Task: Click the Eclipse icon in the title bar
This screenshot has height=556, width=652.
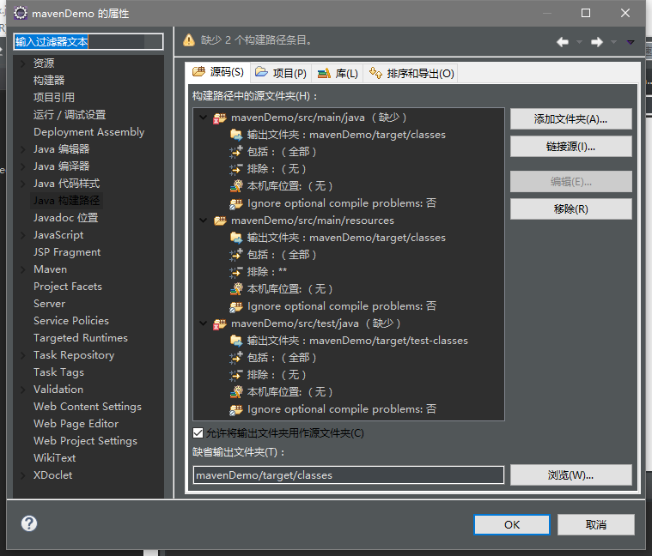Action: tap(20, 13)
